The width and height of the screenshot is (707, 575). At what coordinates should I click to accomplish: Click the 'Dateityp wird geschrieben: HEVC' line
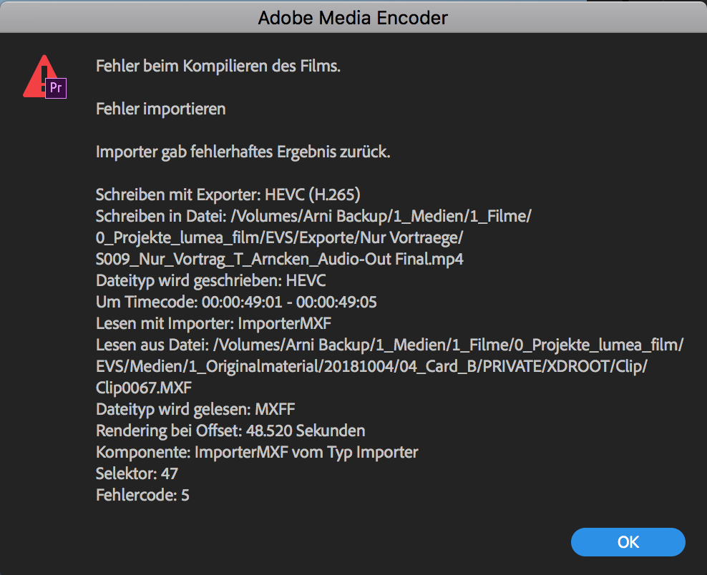(210, 281)
